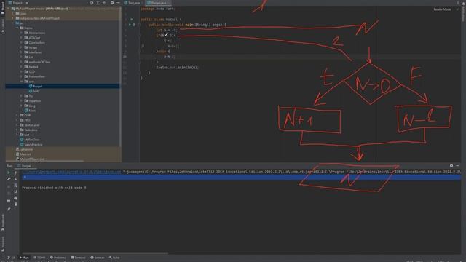Image resolution: width=466 pixels, height=262 pixels.
Task: Toggle soft-wrap in Run console
Action: (16, 186)
